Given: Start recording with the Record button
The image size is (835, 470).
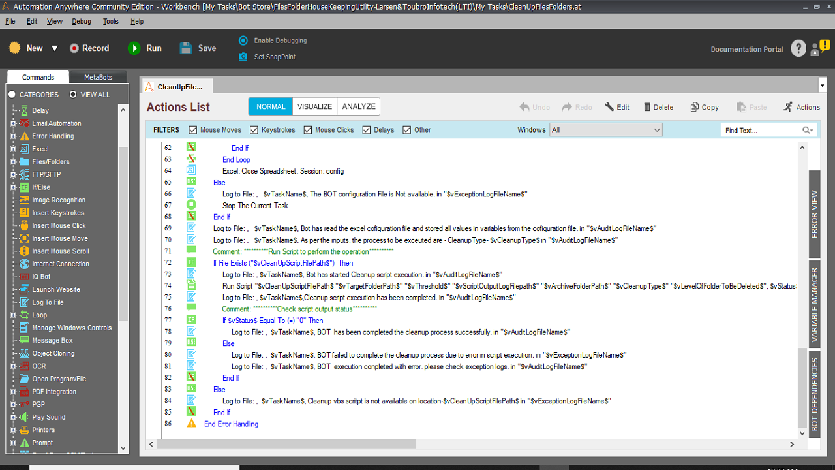Looking at the screenshot, I should coord(89,48).
